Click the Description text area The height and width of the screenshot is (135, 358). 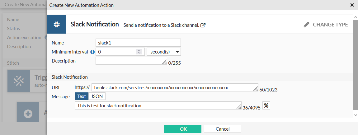click(x=131, y=61)
